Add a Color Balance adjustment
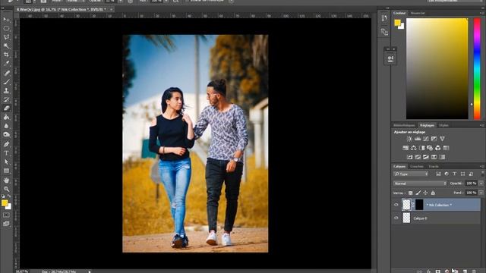 click(x=413, y=148)
